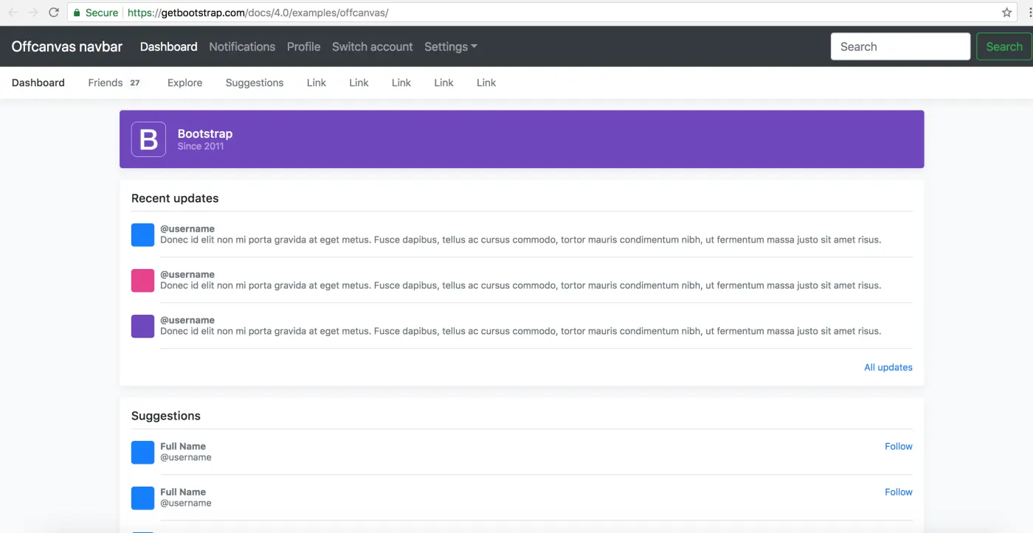This screenshot has width=1033, height=533.
Task: Open Profile in the navbar
Action: point(303,46)
